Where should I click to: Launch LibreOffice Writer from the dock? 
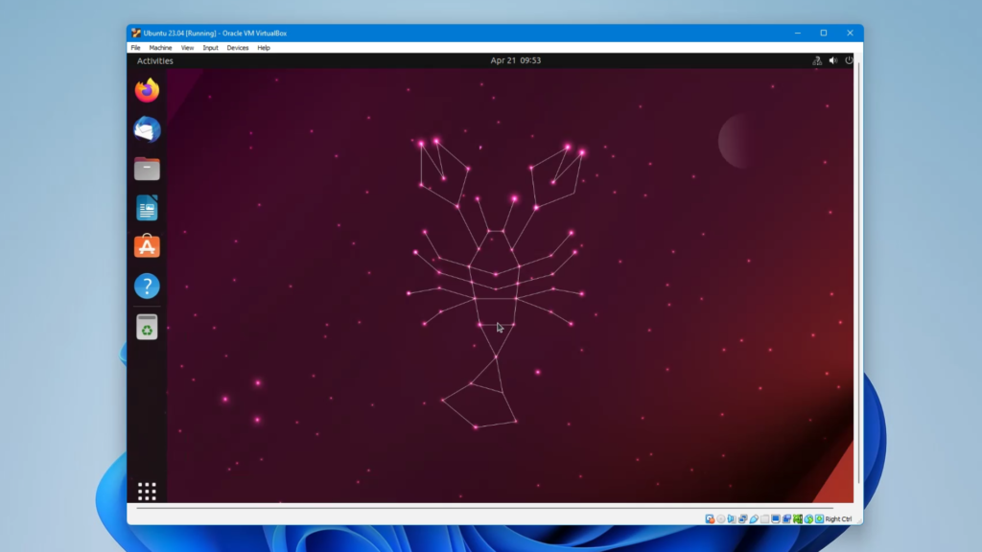click(x=147, y=208)
